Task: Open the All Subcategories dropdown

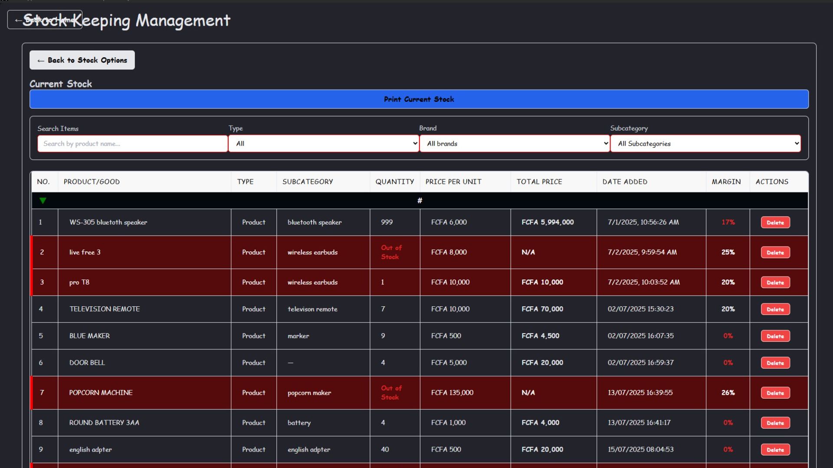Action: 705,143
